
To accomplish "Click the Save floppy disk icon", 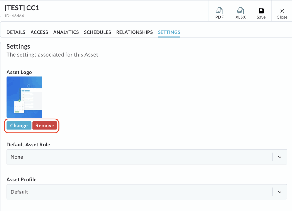I will [261, 11].
